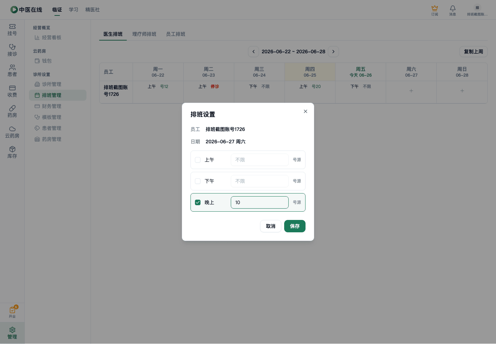Open the 消息 bell notification icon

pyautogui.click(x=453, y=8)
